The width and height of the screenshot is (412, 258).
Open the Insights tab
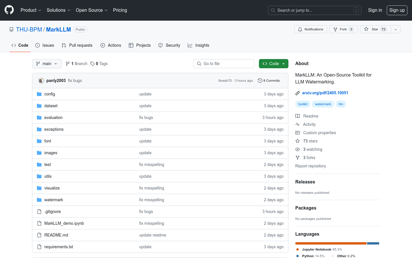(x=199, y=45)
